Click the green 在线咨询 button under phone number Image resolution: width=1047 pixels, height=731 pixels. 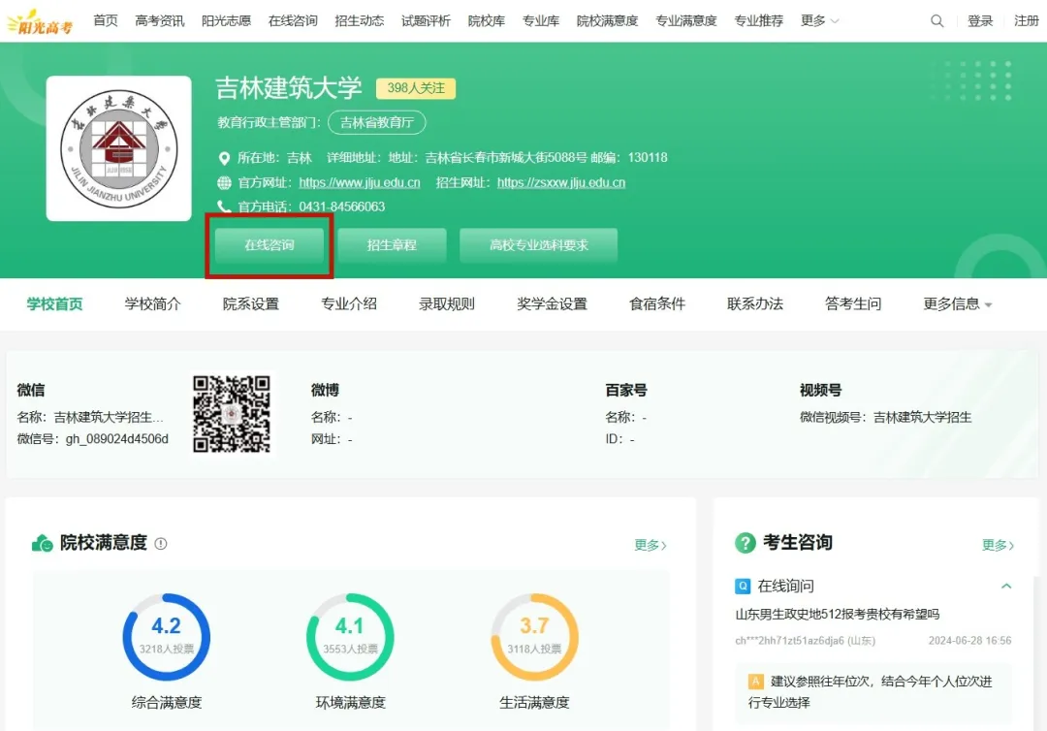(270, 245)
